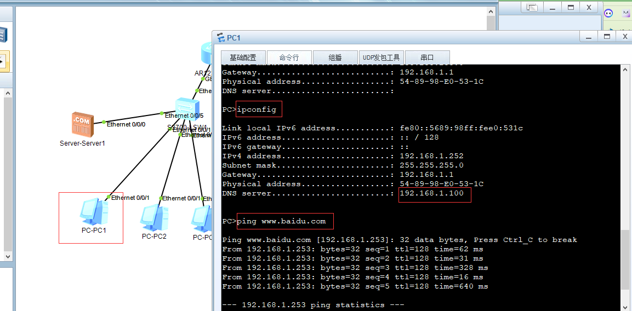Click the cascade windows restore icon

[x=532, y=7]
